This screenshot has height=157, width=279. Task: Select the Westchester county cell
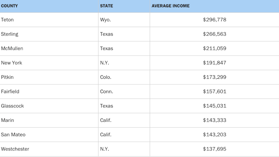pos(15,149)
